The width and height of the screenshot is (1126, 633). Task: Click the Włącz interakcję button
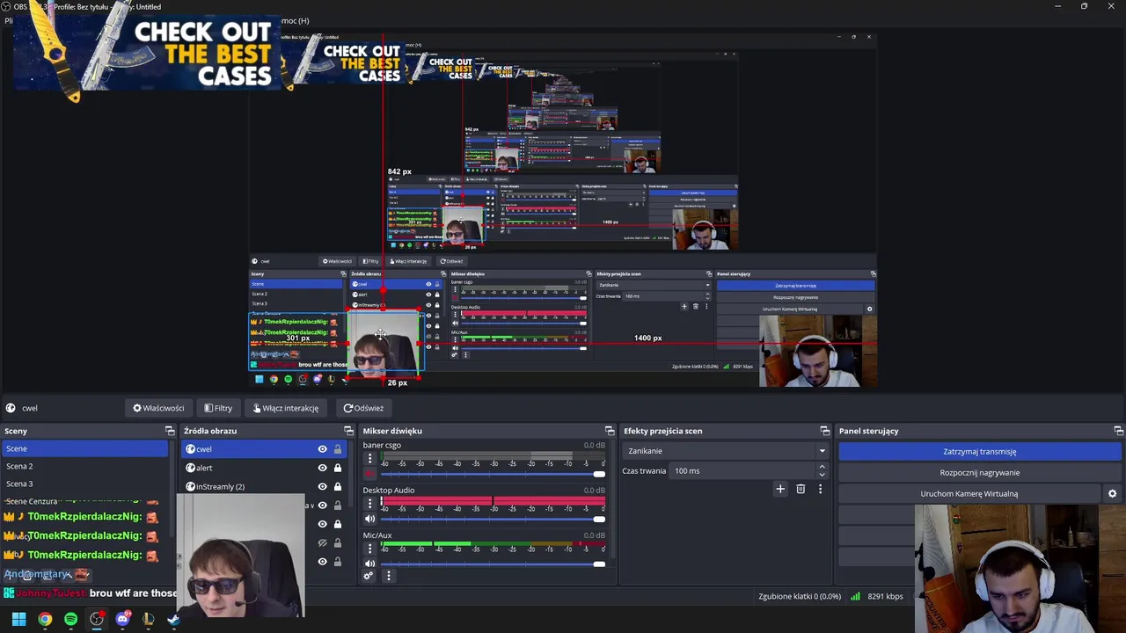[x=286, y=408]
